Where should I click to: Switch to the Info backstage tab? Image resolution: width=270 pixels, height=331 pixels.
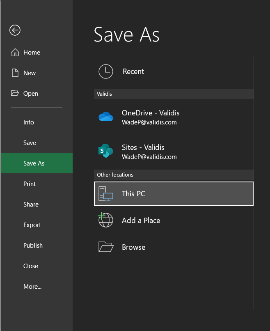pos(28,122)
